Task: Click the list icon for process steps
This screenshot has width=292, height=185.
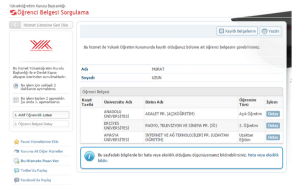Action: [16, 100]
